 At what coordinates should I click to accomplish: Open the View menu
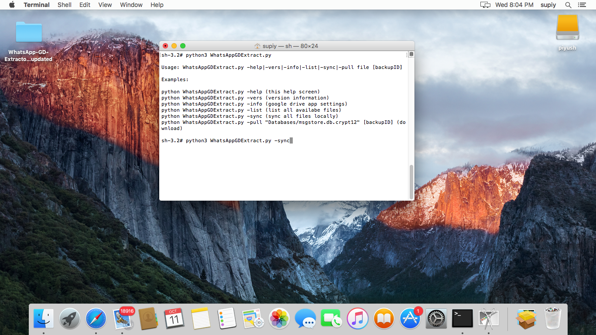point(105,5)
